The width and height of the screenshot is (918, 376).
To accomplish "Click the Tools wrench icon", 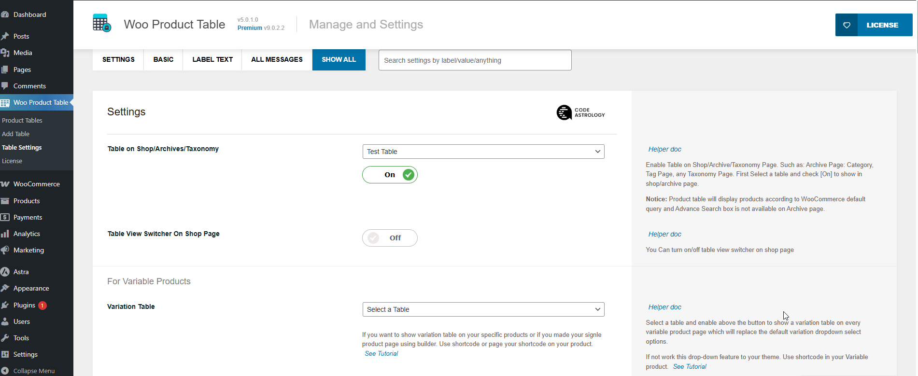I will [x=5, y=338].
